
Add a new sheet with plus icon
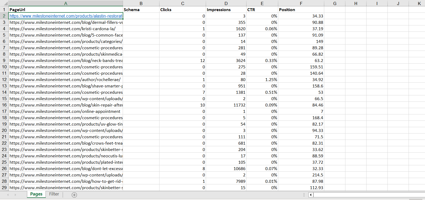pos(74,195)
